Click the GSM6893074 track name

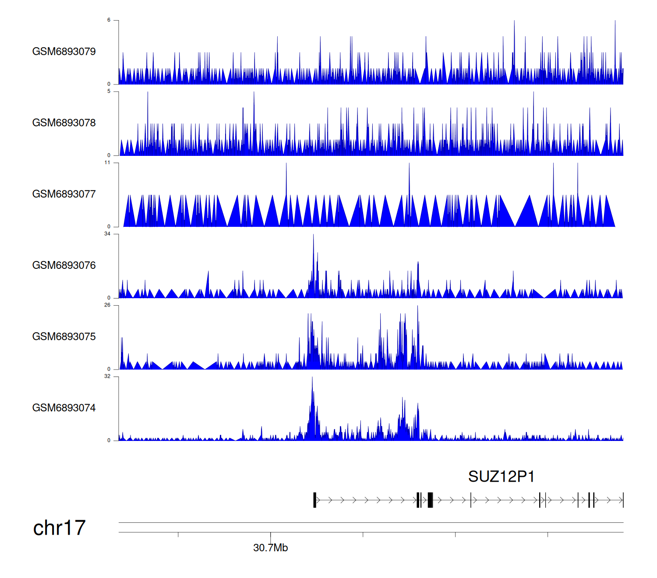[64, 408]
